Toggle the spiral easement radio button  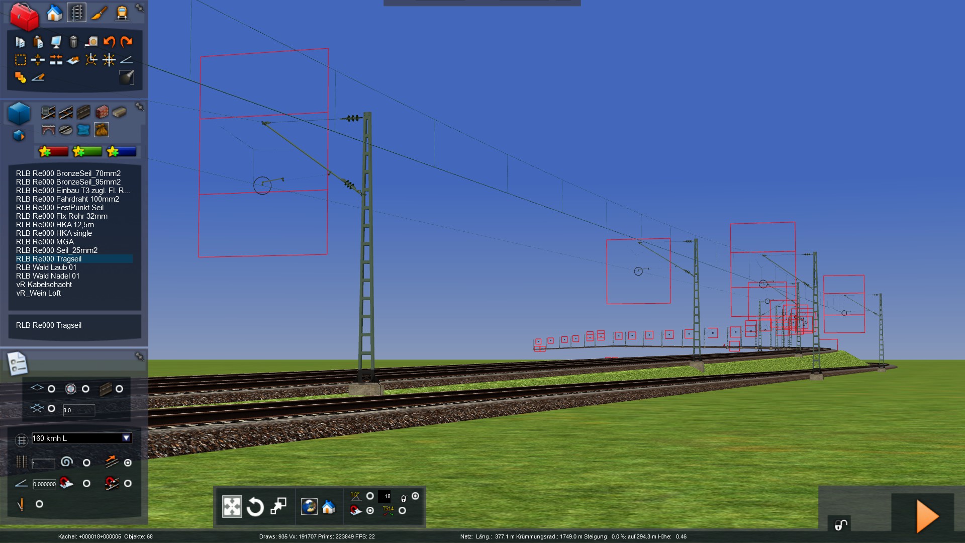pyautogui.click(x=86, y=463)
